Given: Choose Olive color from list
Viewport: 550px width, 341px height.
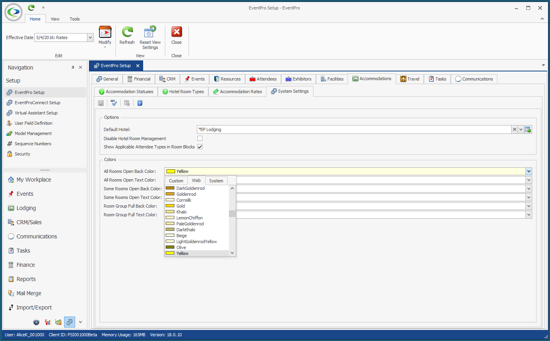Looking at the screenshot, I should tap(197, 247).
